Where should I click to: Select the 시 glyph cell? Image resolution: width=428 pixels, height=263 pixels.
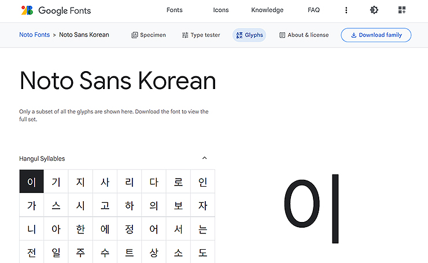coord(80,205)
